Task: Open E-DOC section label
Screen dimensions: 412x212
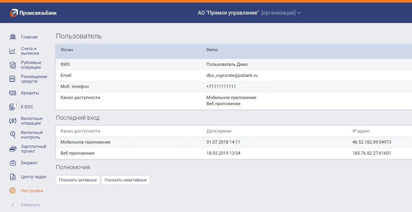Action: (x=27, y=107)
